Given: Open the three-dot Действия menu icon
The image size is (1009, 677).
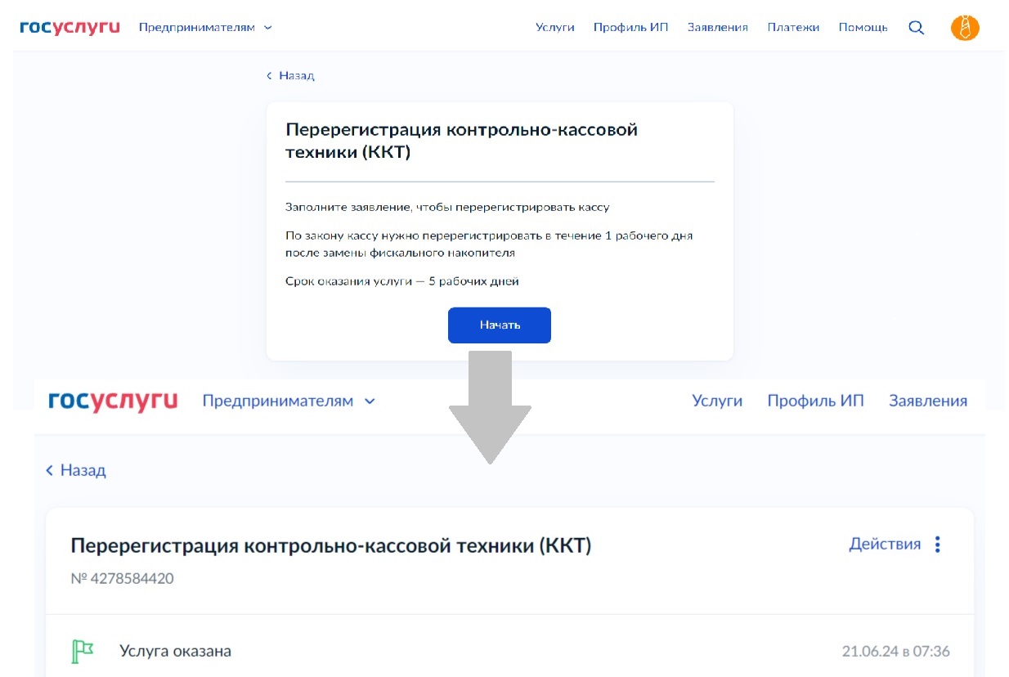Looking at the screenshot, I should [x=938, y=545].
